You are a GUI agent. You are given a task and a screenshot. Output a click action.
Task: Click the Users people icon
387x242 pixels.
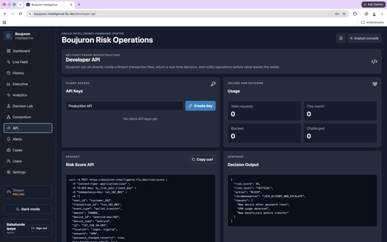pyautogui.click(x=9, y=161)
